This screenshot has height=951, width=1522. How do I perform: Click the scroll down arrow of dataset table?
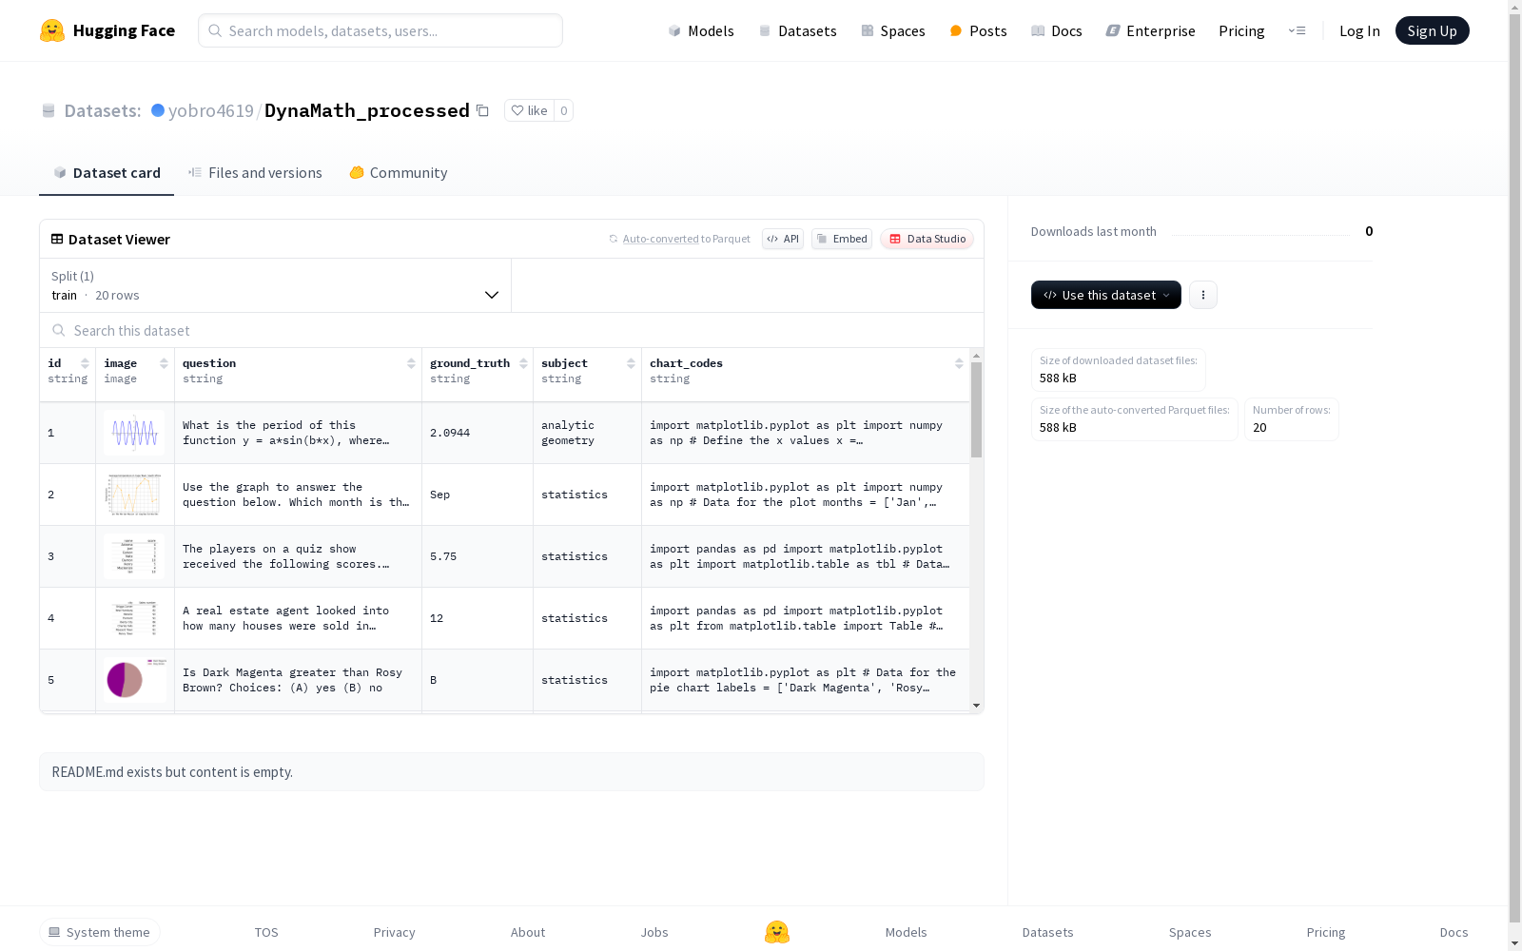[x=976, y=706]
